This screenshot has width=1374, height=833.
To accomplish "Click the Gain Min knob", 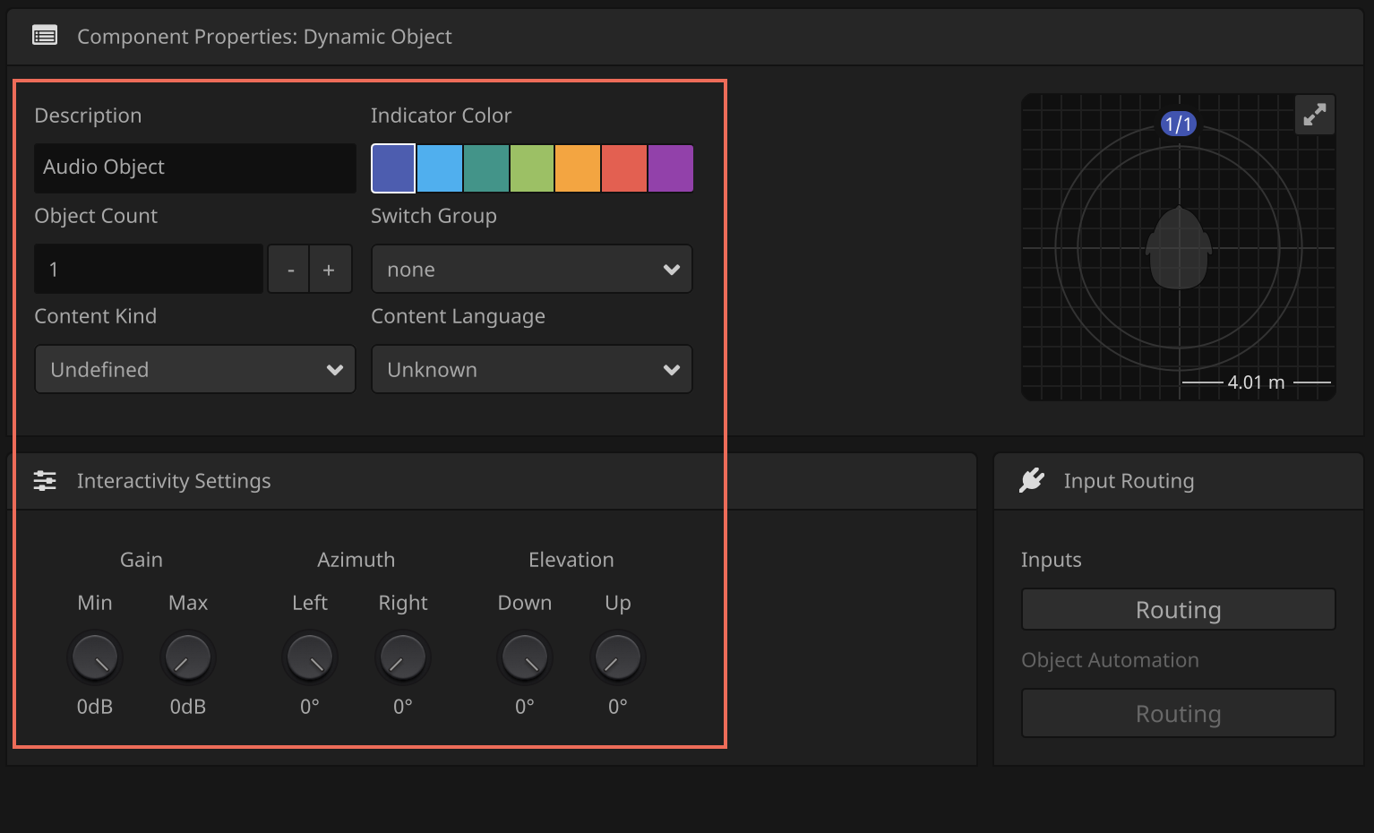I will [95, 657].
